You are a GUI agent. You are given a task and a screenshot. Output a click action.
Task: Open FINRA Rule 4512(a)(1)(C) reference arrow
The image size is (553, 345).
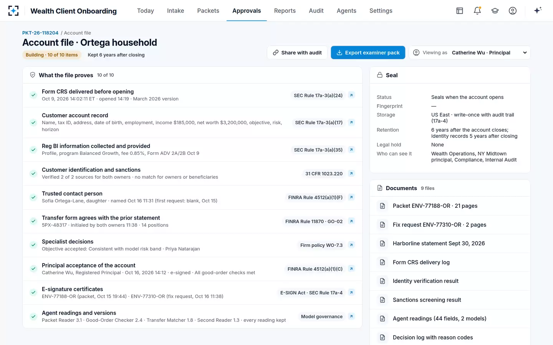(351, 269)
